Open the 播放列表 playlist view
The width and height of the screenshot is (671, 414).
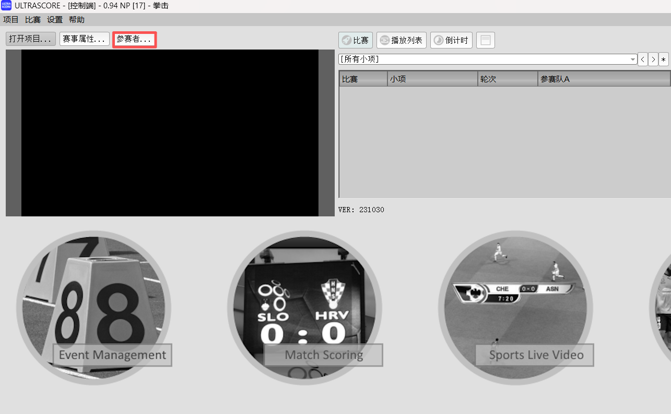401,40
